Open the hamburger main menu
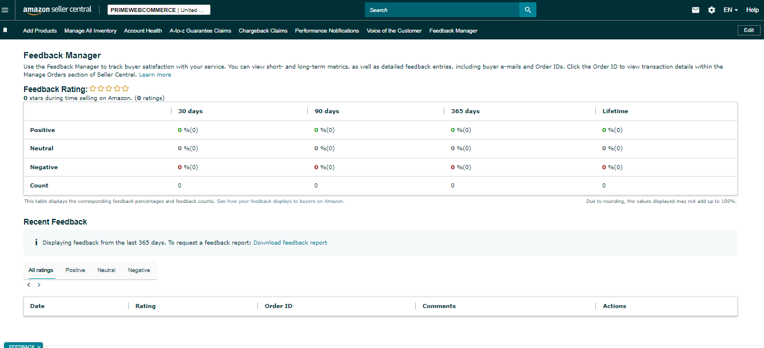This screenshot has height=348, width=764. (5, 10)
